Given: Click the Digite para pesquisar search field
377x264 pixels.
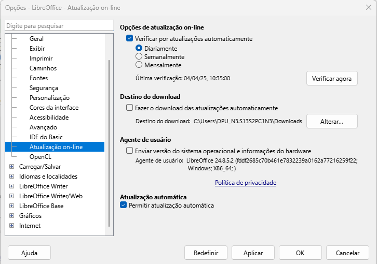Looking at the screenshot, I should point(59,26).
